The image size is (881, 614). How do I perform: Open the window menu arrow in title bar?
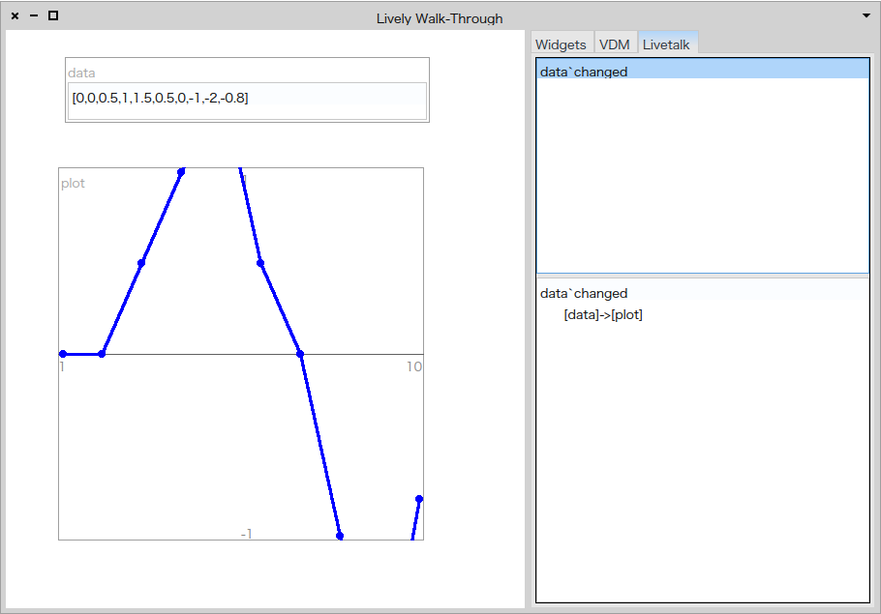[x=866, y=15]
